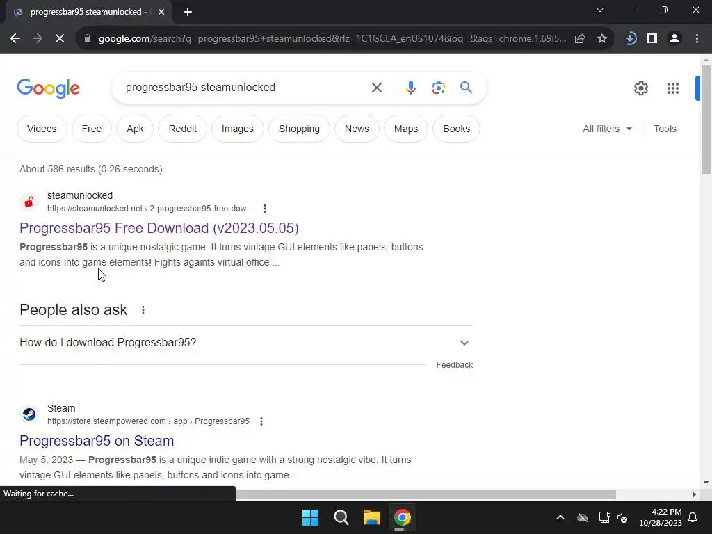Click the vertical scrollbar thumb
712x534 pixels.
[x=706, y=120]
